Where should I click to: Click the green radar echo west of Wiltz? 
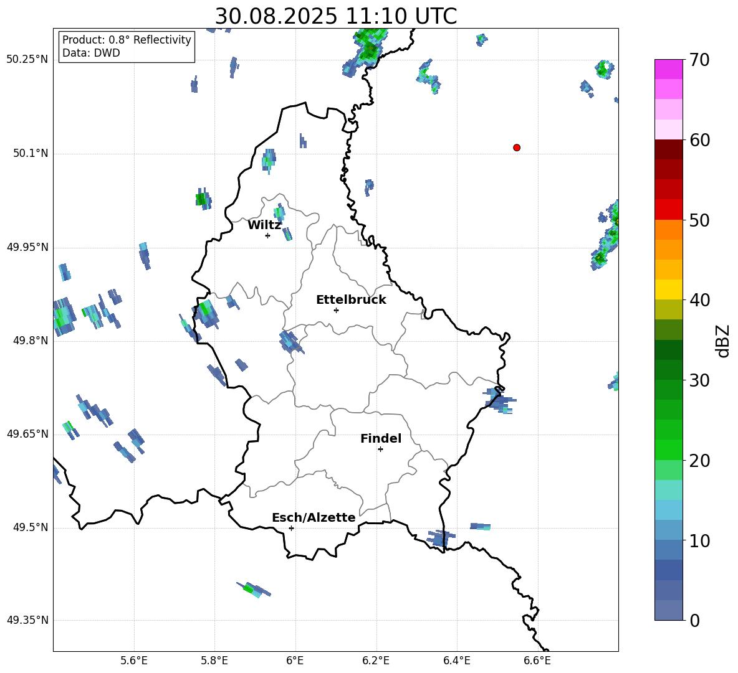[201, 199]
